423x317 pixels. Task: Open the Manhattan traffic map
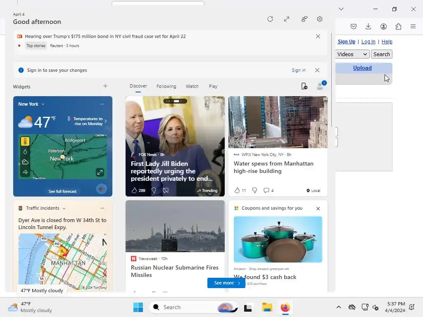click(63, 261)
